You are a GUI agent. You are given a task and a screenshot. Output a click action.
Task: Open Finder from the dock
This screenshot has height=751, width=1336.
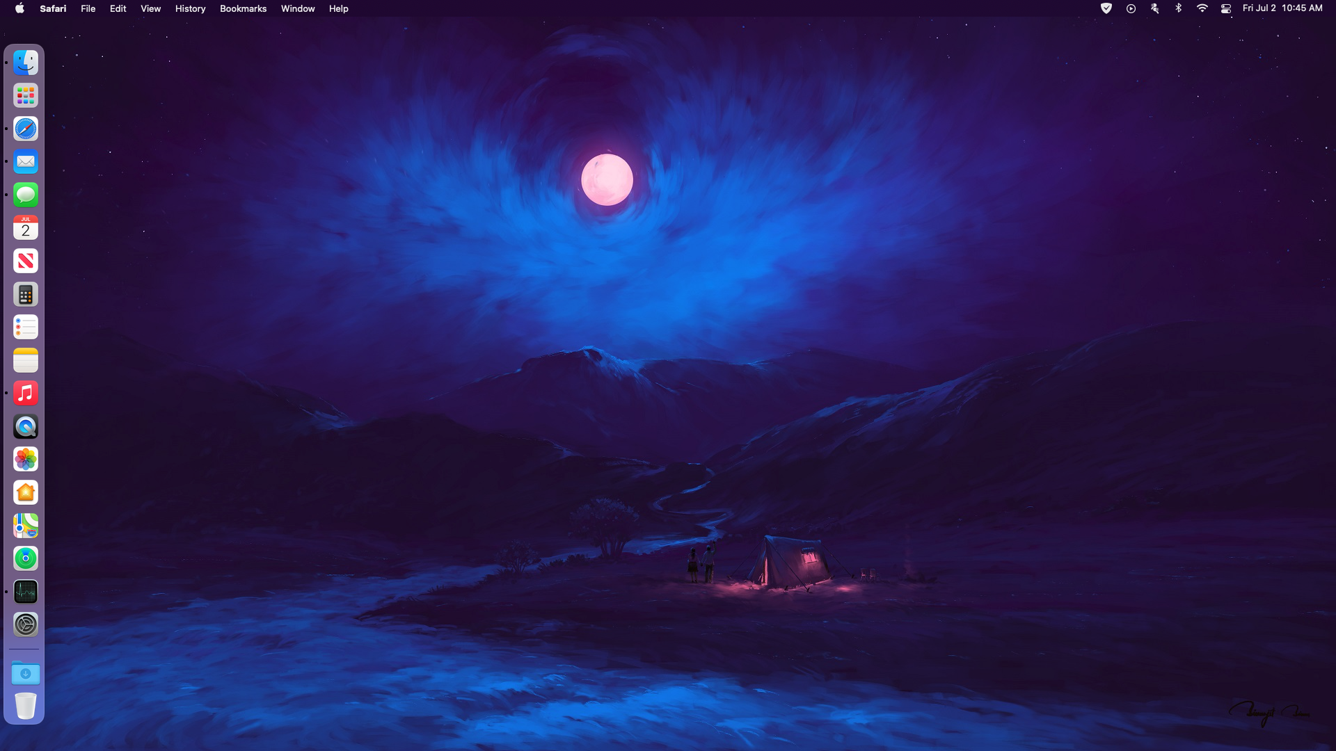point(26,63)
